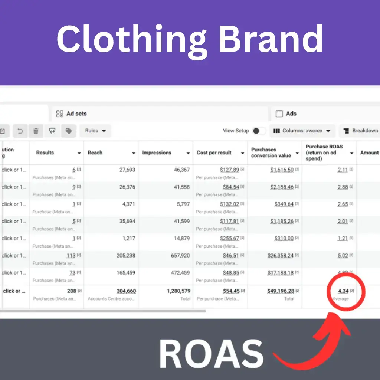
Task: Click the Amount column header
Action: point(368,153)
